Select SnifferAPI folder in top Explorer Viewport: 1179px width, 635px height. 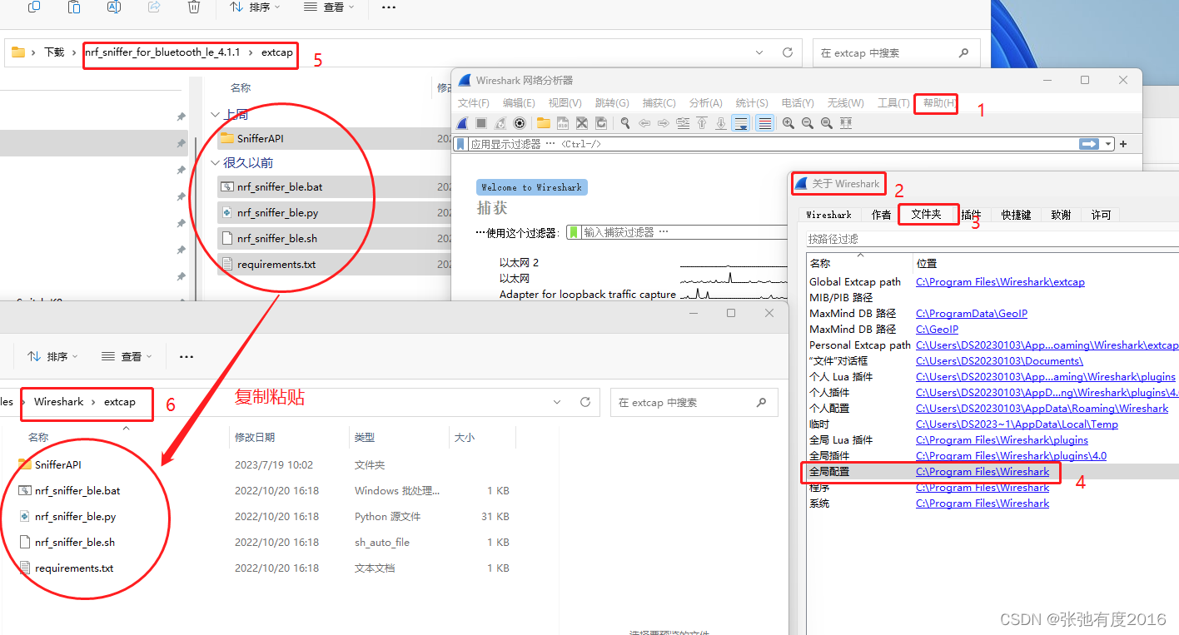coord(260,139)
